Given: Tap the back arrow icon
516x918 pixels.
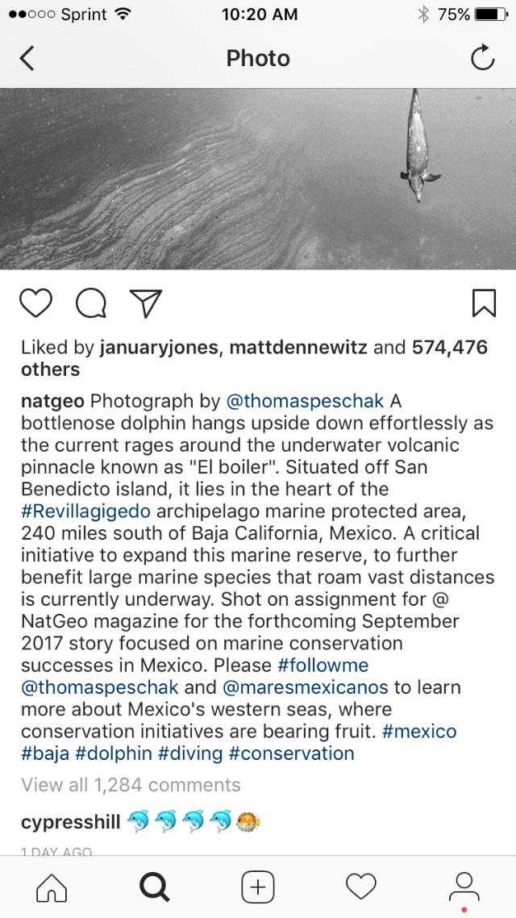Looking at the screenshot, I should [27, 58].
